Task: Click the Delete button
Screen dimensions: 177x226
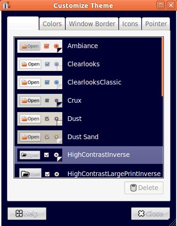Action: pos(144,188)
